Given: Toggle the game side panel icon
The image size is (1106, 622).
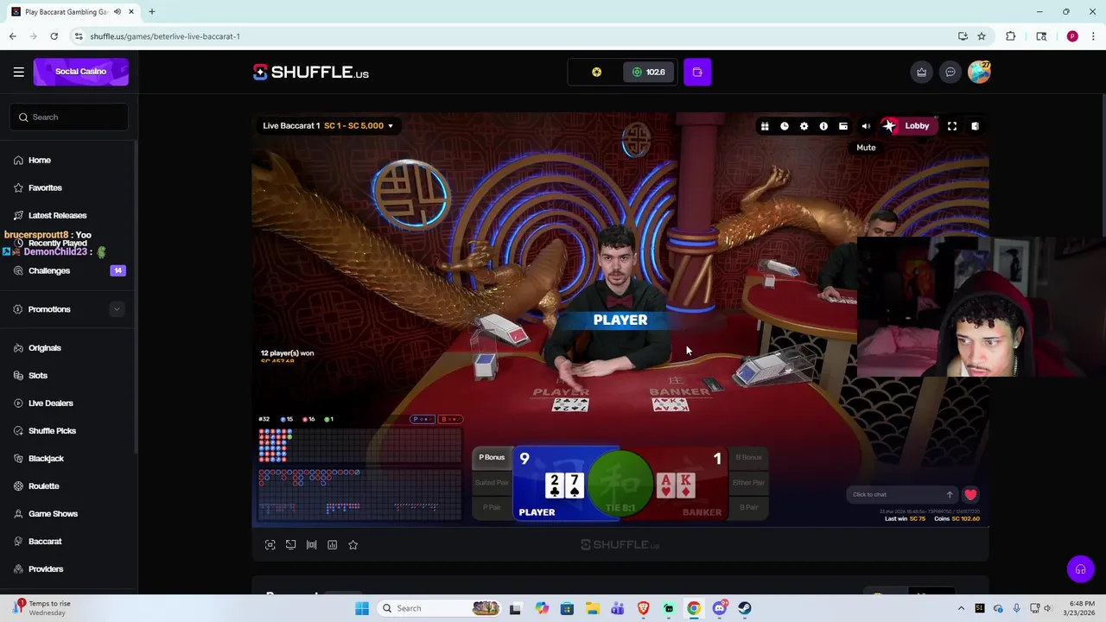Looking at the screenshot, I should [x=975, y=126].
